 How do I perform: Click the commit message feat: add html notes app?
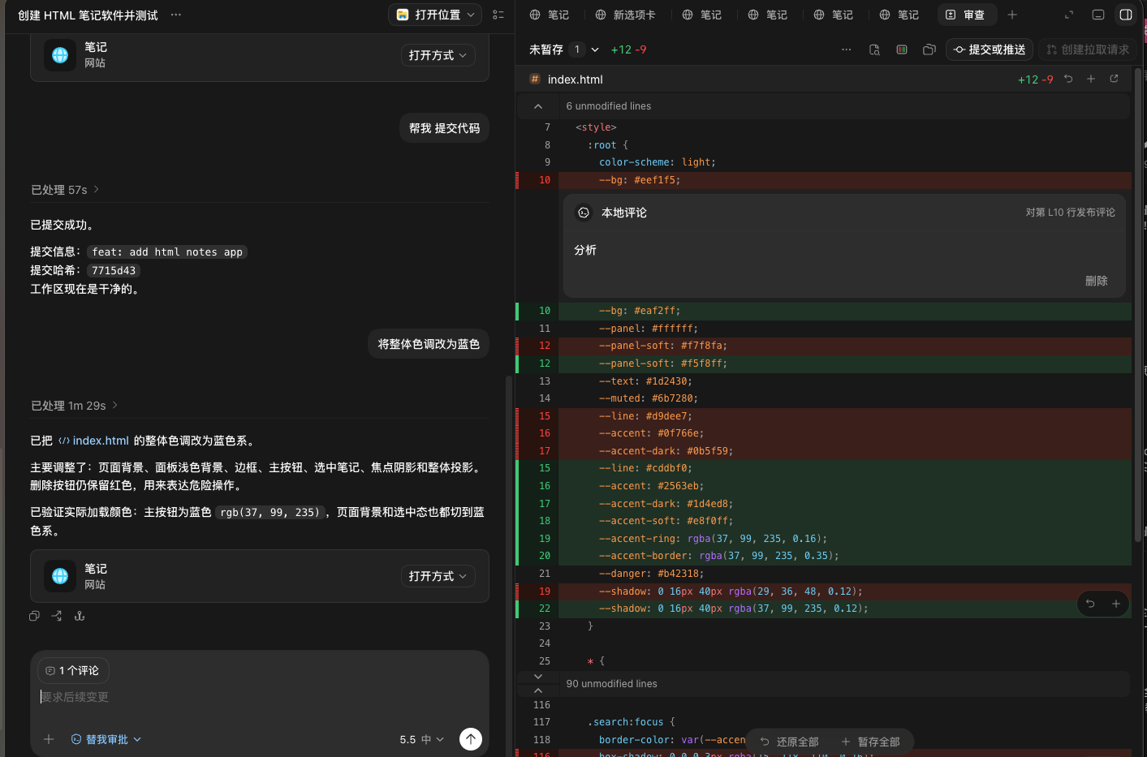click(x=167, y=252)
